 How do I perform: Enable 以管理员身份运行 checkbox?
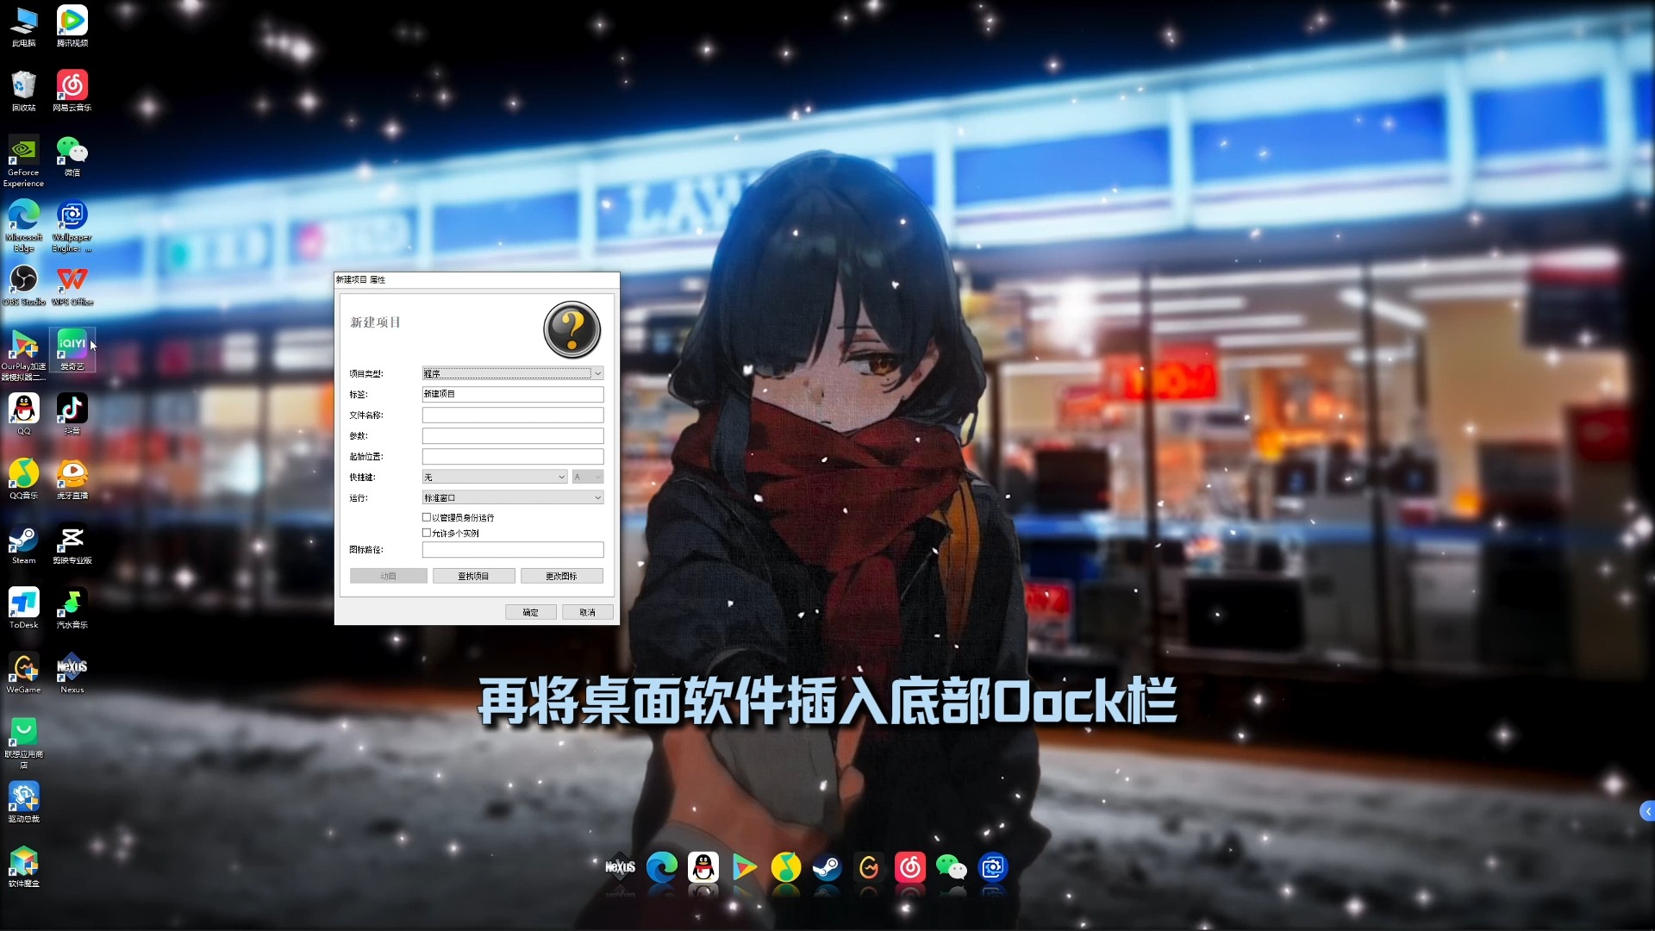(427, 517)
